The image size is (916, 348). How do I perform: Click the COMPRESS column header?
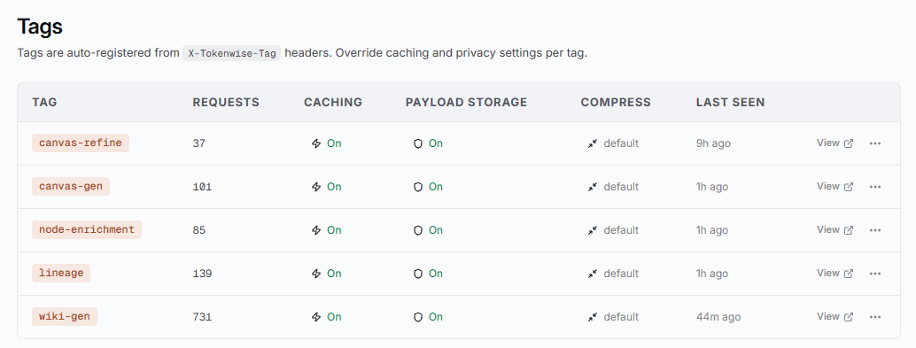616,102
